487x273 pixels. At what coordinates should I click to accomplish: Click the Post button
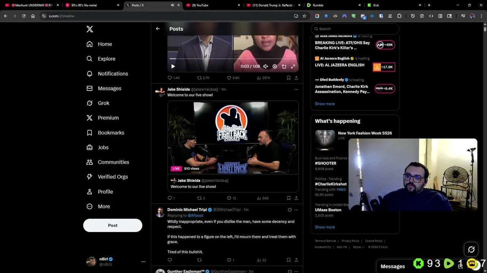point(113,225)
